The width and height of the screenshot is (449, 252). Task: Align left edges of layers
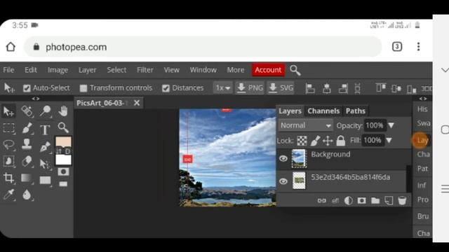pyautogui.click(x=310, y=88)
